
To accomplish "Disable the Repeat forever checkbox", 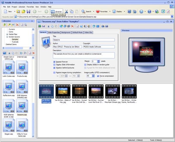I will pyautogui.click(x=55, y=62).
